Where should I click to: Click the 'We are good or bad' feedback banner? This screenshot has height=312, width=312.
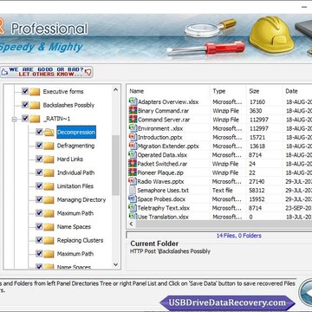click(47, 72)
